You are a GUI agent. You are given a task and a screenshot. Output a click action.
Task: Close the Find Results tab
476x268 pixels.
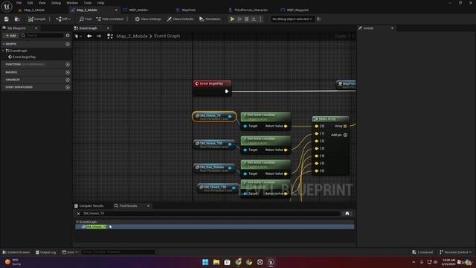(148, 206)
